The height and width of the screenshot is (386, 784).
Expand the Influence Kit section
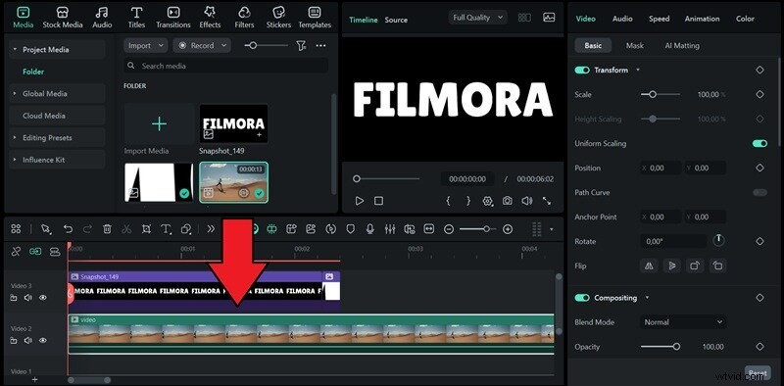tap(15, 160)
